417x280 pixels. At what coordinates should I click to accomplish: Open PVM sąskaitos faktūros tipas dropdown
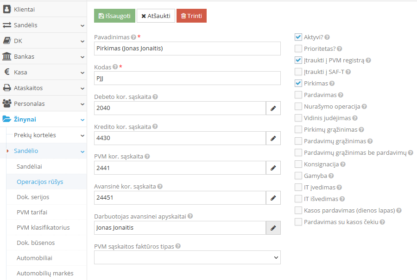187,257
